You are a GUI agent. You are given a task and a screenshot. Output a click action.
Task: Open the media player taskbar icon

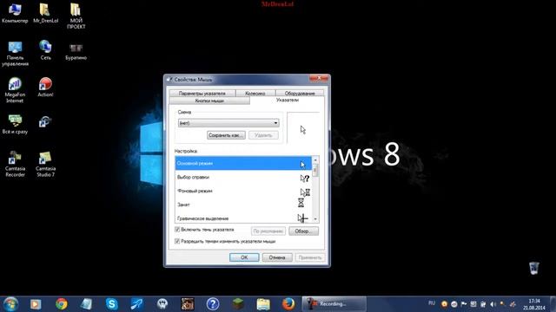click(36, 304)
